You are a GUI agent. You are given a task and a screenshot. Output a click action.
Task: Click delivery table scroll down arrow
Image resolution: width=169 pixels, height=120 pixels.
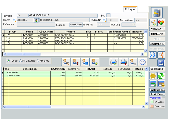[x=146, y=51]
